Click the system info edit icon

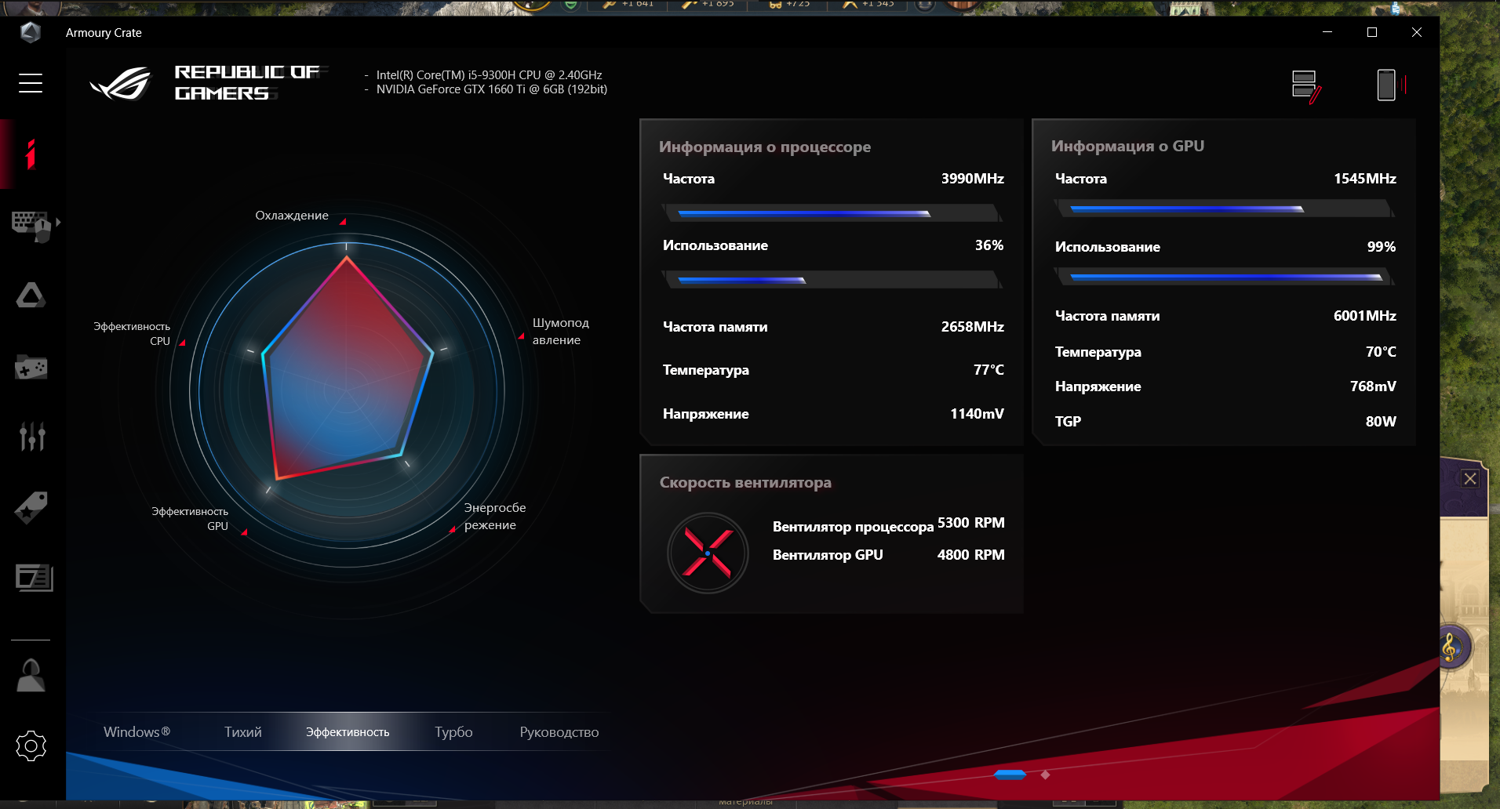[x=1305, y=85]
